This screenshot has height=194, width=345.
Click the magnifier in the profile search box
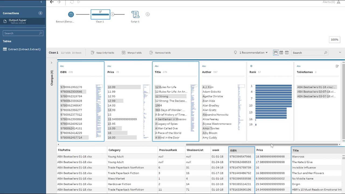coord(326,53)
